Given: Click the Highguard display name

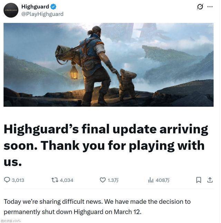Looking at the screenshot, I should pos(35,7).
